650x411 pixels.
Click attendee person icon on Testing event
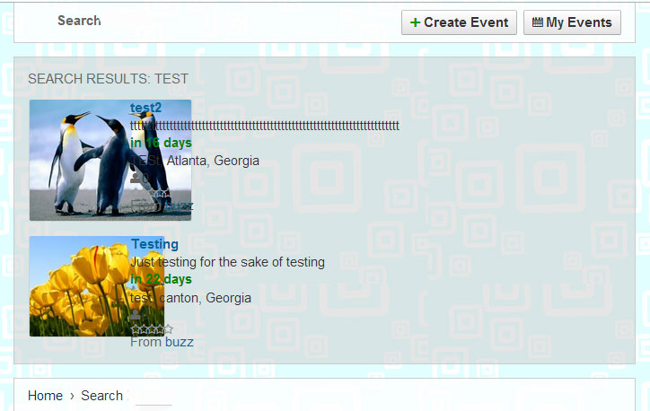coord(136,315)
